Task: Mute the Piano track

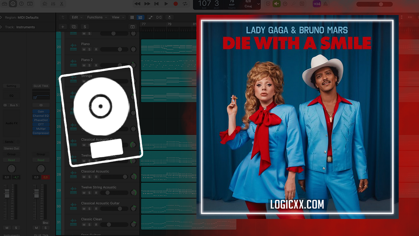Action: point(84,50)
